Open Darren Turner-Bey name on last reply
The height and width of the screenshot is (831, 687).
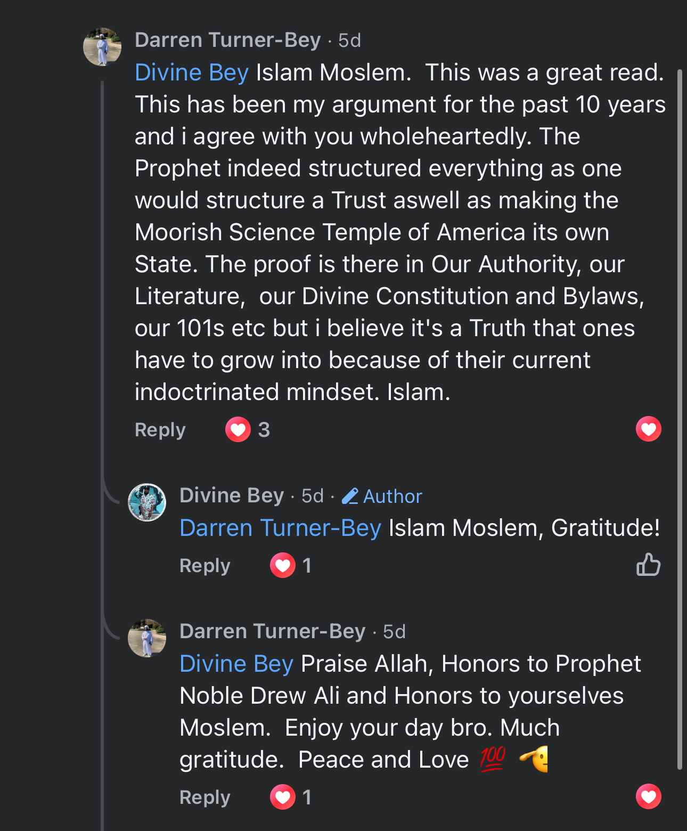coord(273,631)
